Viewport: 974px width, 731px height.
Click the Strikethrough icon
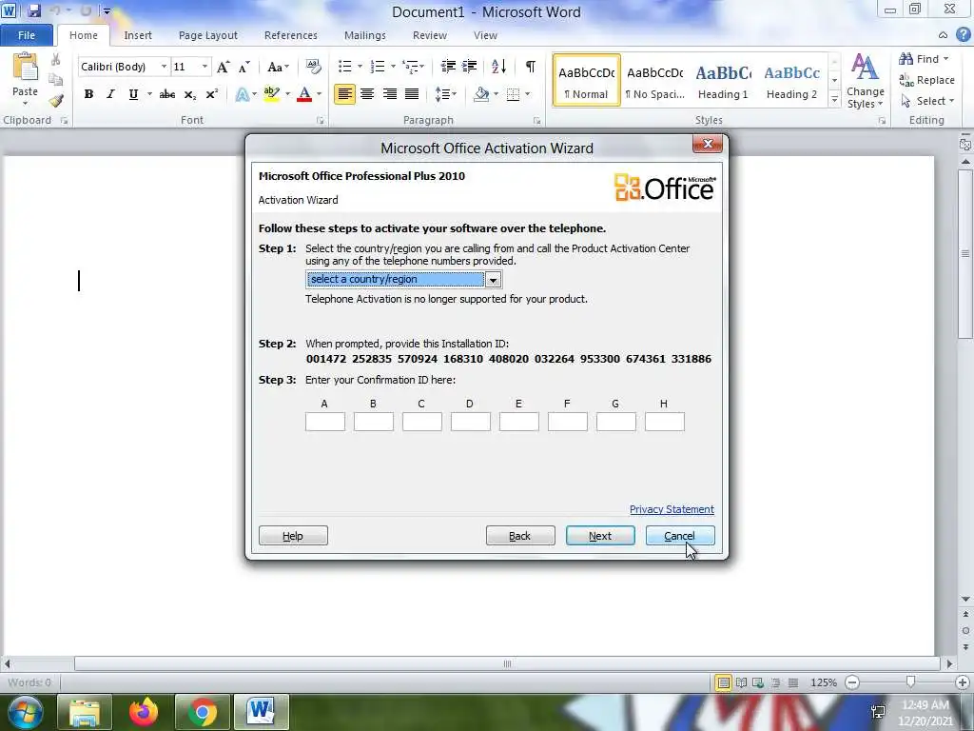click(167, 94)
